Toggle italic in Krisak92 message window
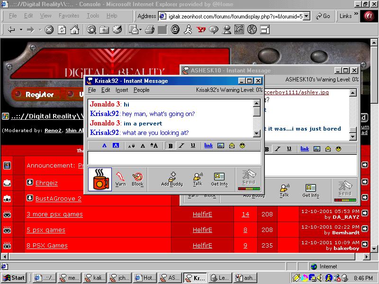This screenshot has height=284, width=379. tap(181, 146)
